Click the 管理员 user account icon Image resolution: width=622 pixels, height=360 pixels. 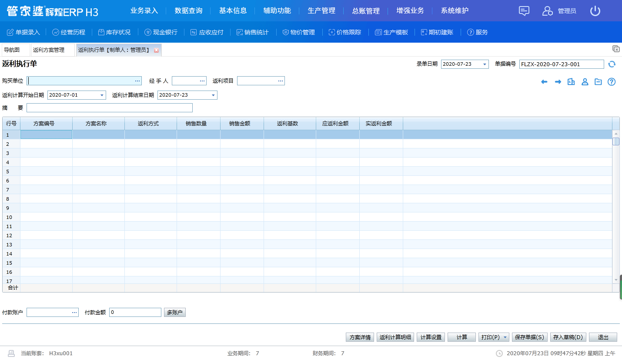(547, 11)
